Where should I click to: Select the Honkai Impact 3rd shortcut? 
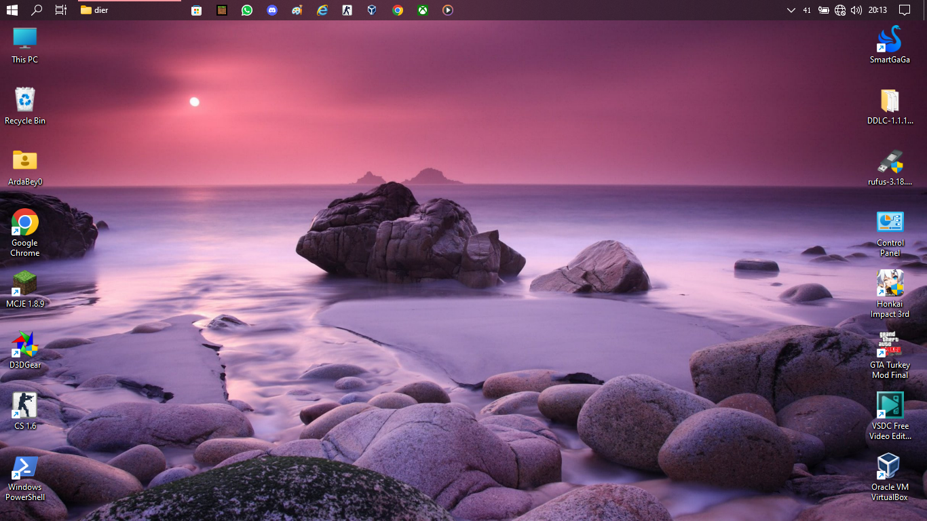[890, 292]
